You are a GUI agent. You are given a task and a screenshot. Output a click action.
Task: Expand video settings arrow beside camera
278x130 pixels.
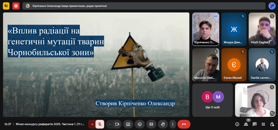110,124
